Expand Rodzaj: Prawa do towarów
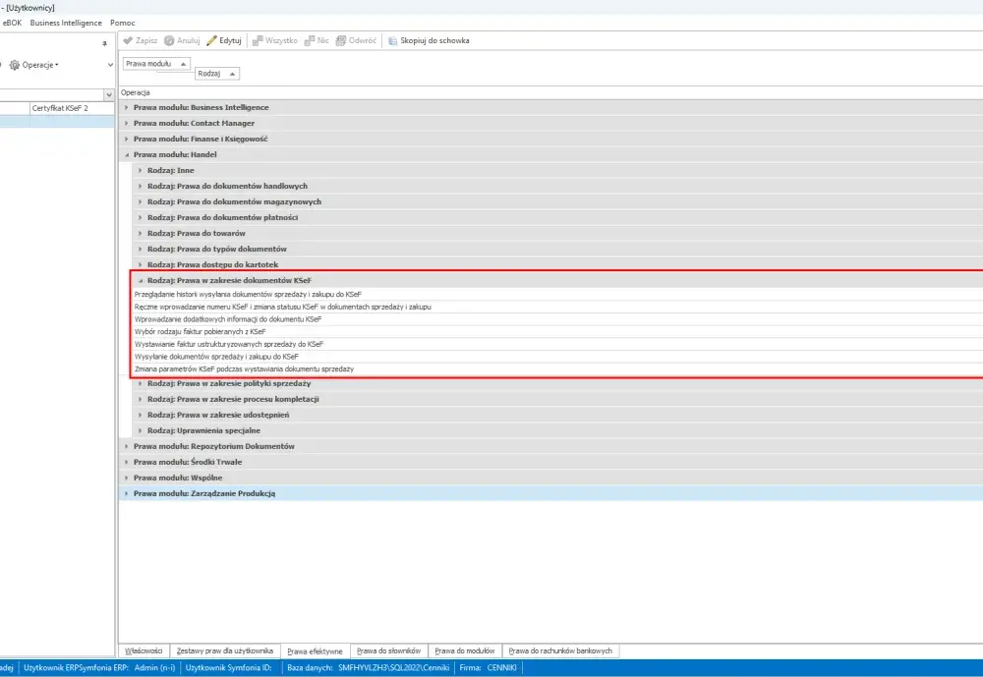This screenshot has width=983, height=677. (x=140, y=233)
